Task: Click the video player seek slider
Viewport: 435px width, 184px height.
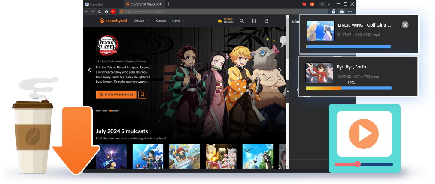Action: click(357, 164)
